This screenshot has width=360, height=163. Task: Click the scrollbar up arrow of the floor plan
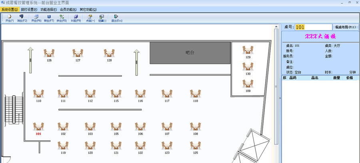coord(276,26)
